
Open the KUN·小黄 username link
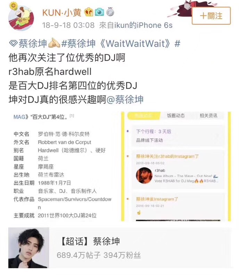pyautogui.click(x=62, y=12)
